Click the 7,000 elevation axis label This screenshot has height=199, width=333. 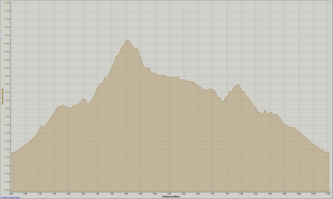pyautogui.click(x=7, y=158)
